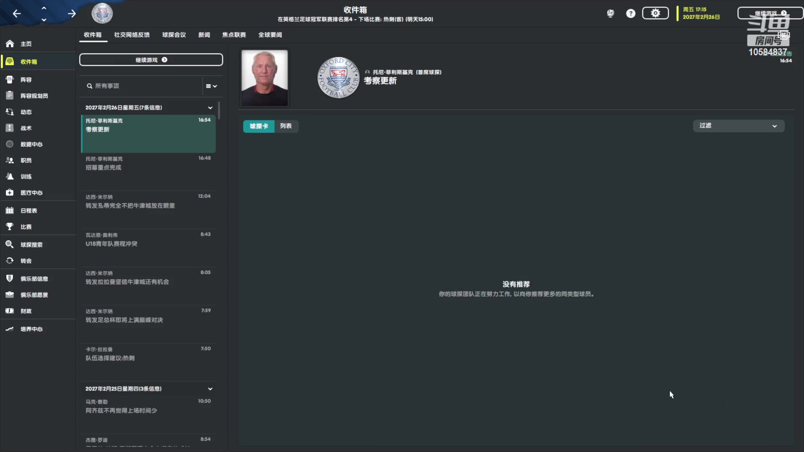Image resolution: width=804 pixels, height=452 pixels.
Task: Select the 社交网络反馈 tab
Action: 132,35
